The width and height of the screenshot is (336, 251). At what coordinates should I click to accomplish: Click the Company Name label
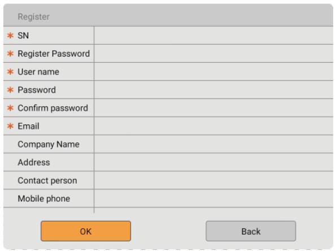[49, 144]
